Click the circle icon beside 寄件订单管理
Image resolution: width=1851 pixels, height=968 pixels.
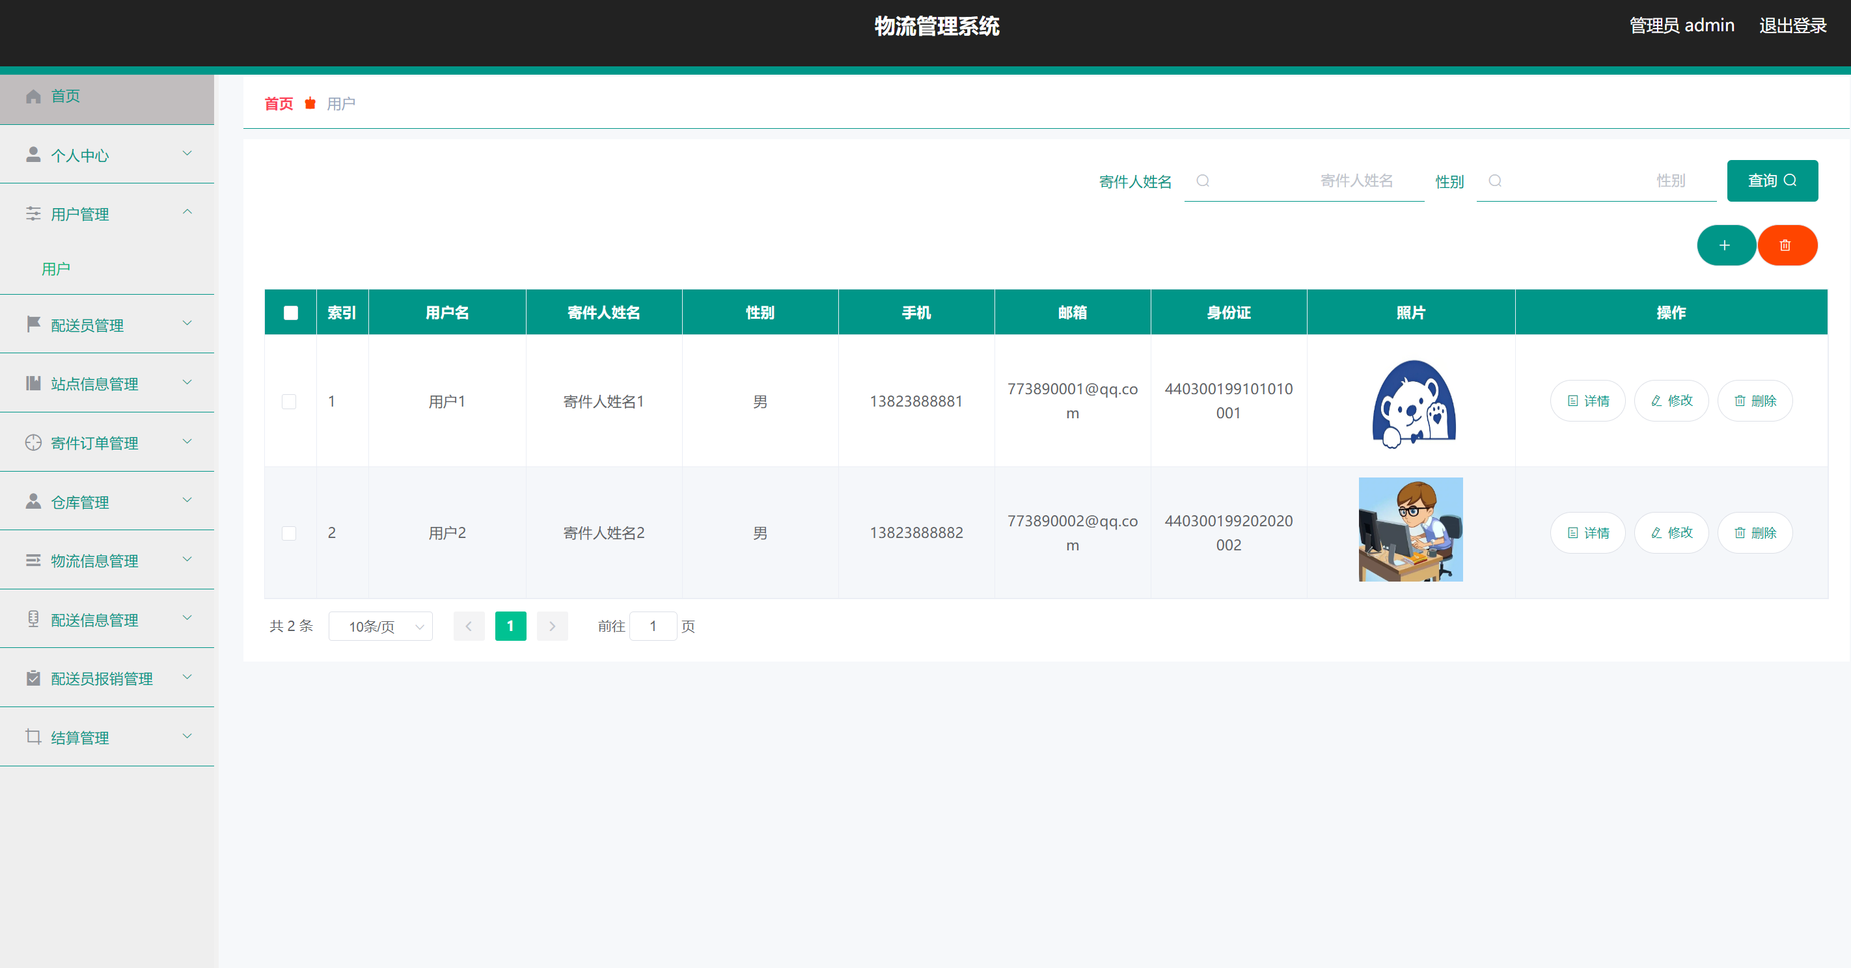tap(33, 443)
